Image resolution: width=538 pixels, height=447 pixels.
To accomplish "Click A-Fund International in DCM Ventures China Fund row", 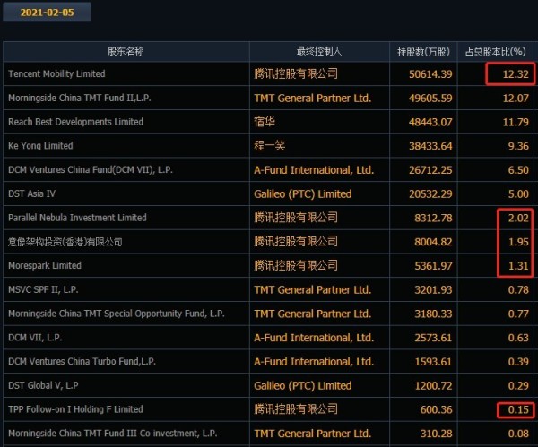I will click(x=314, y=170).
